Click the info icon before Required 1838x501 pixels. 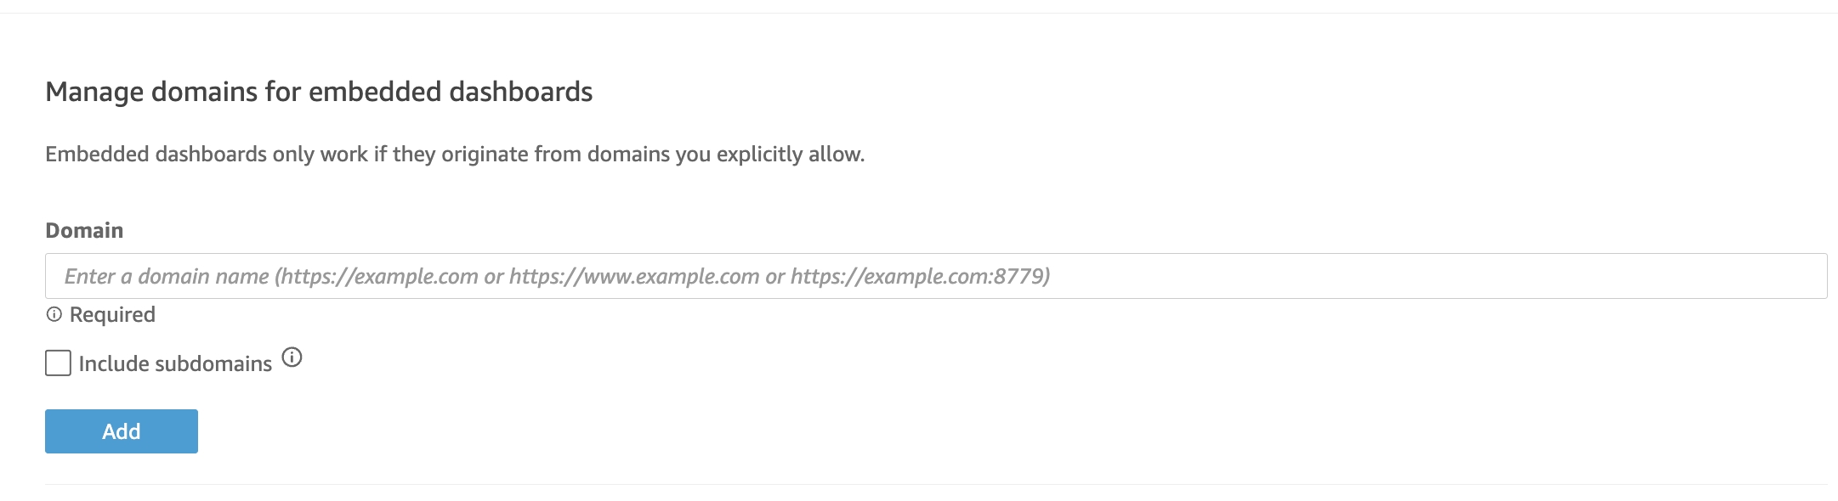pos(54,315)
